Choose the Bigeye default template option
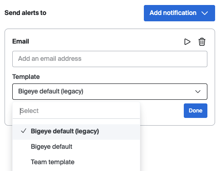Viewport: 221px width, 171px height. pyautogui.click(x=76, y=147)
